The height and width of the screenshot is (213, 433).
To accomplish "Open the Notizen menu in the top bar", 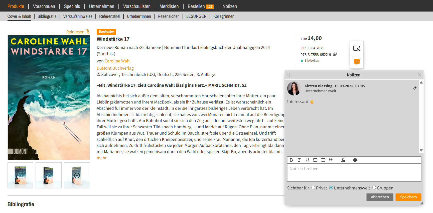I will tap(230, 6).
